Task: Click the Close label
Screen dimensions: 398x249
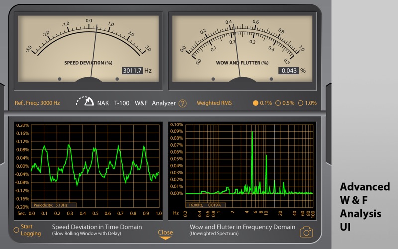Action: [x=165, y=232]
